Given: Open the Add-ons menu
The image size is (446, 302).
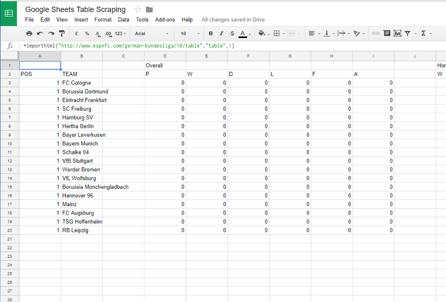Looking at the screenshot, I should 165,19.
